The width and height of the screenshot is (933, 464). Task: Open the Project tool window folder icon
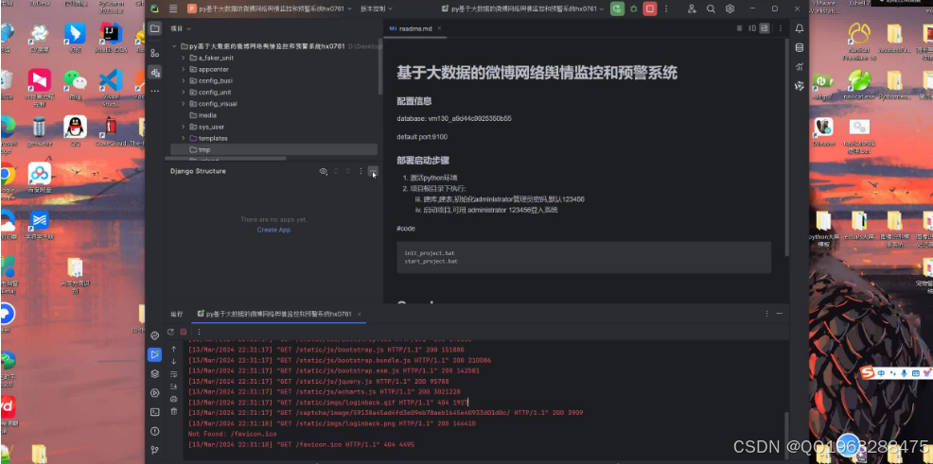pyautogui.click(x=154, y=28)
